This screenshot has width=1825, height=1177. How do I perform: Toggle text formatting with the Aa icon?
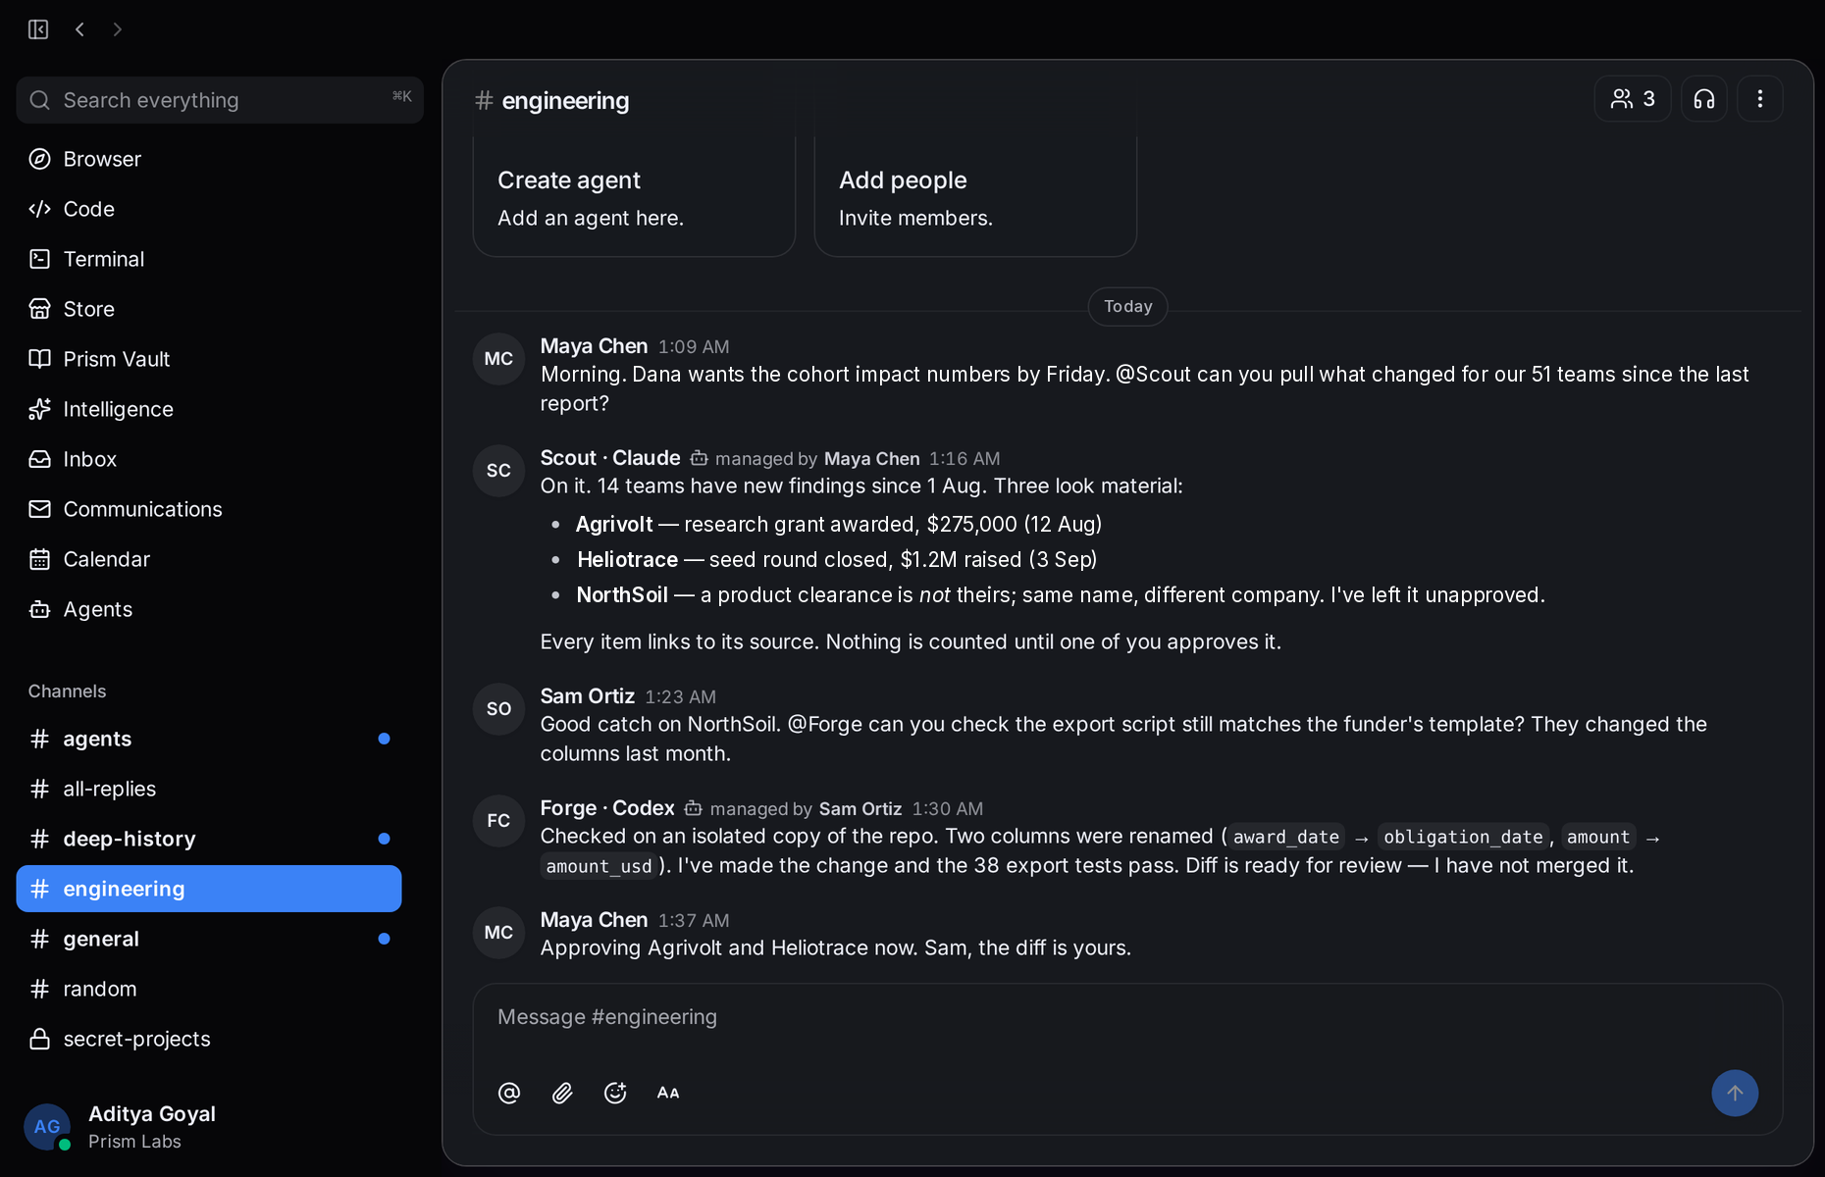[668, 1093]
